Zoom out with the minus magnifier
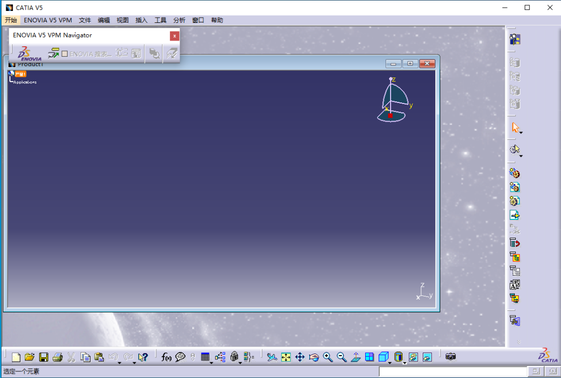 (342, 357)
